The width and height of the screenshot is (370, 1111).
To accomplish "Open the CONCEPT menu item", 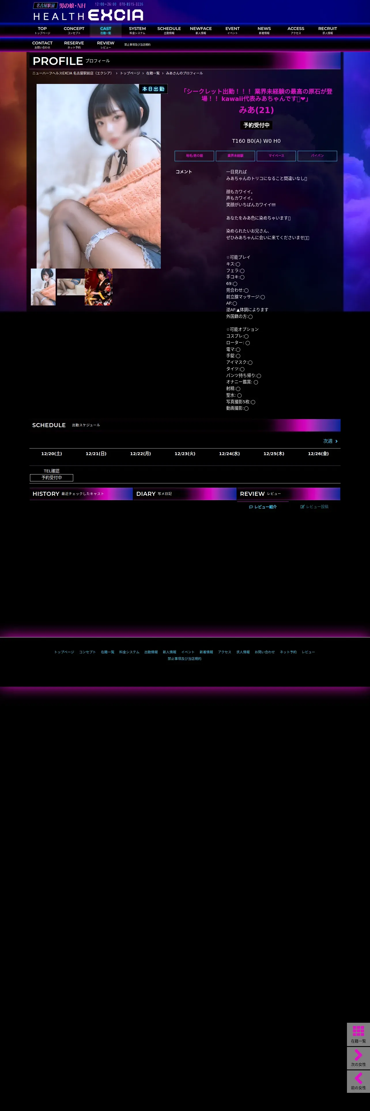I will click(x=74, y=31).
